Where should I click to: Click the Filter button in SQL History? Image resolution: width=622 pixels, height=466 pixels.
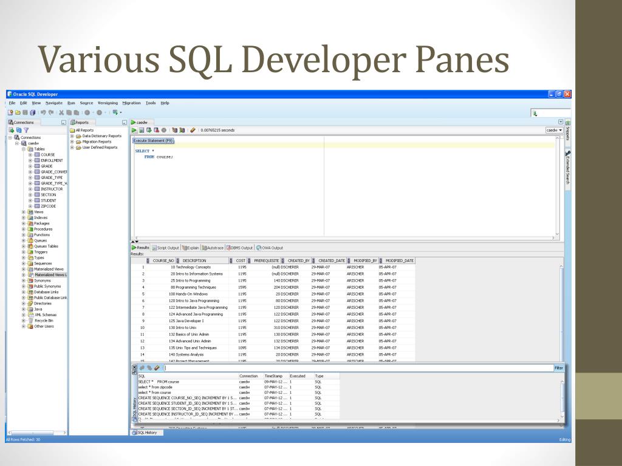pyautogui.click(x=559, y=368)
